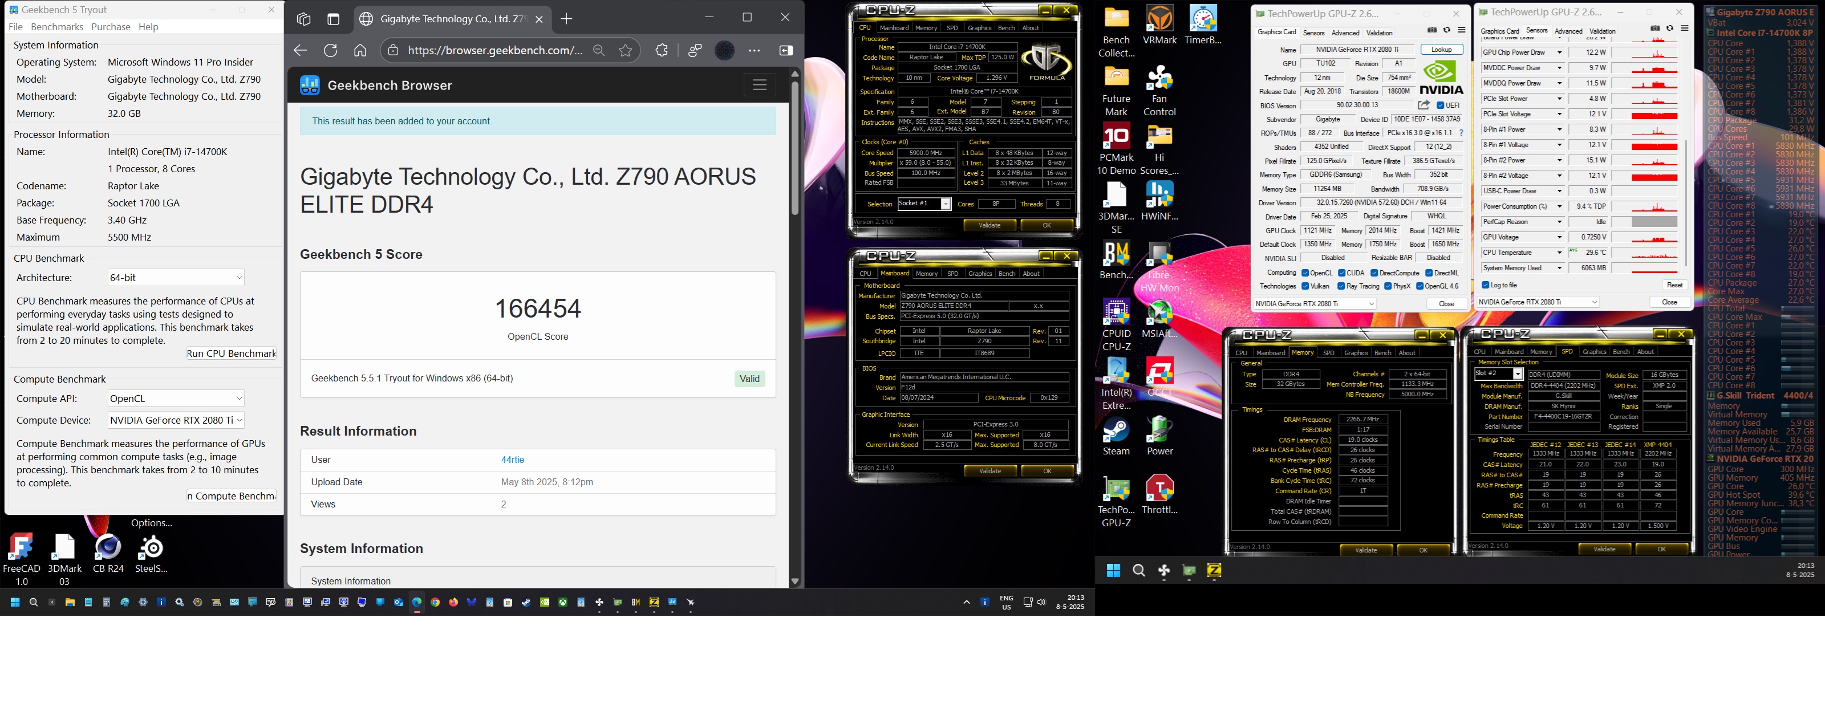Switch to Validation tab in GPU-Z Sensors window
Viewport: 1825px width, 703px height.
[x=1602, y=31]
